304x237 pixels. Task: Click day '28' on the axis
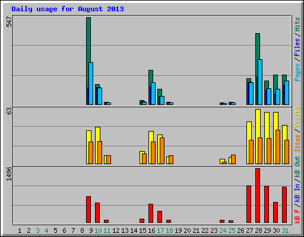258,230
